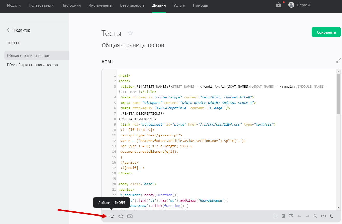Click the undo arrow in editor toolbar

pyautogui.click(x=299, y=216)
